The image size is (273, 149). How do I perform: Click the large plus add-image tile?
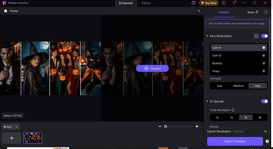pyautogui.click(x=12, y=138)
